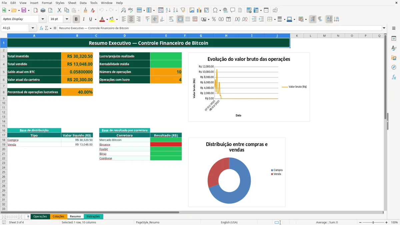Click the 100% zoom level

pos(394,222)
